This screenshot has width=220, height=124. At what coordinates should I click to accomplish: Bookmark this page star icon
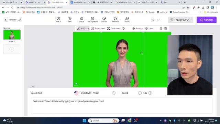coord(188,8)
